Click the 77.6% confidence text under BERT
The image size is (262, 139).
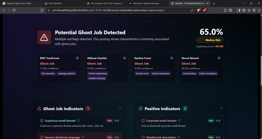click(x=49, y=69)
